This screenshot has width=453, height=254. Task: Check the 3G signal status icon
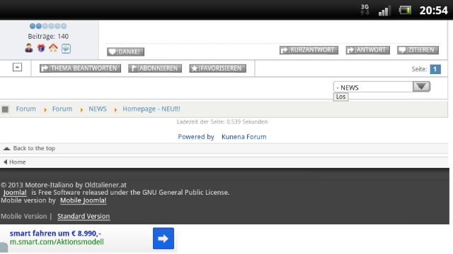click(365, 10)
